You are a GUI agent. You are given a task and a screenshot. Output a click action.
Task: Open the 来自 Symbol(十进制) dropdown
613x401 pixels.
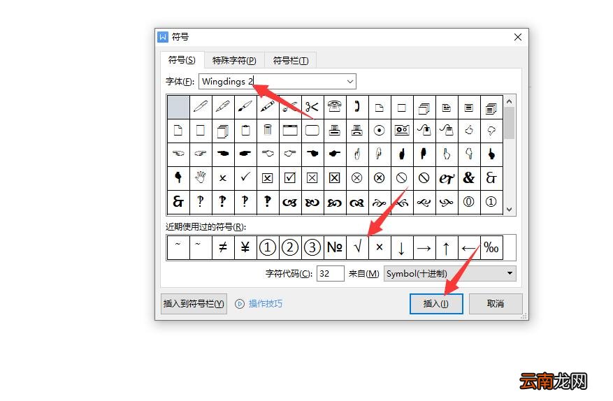point(450,274)
